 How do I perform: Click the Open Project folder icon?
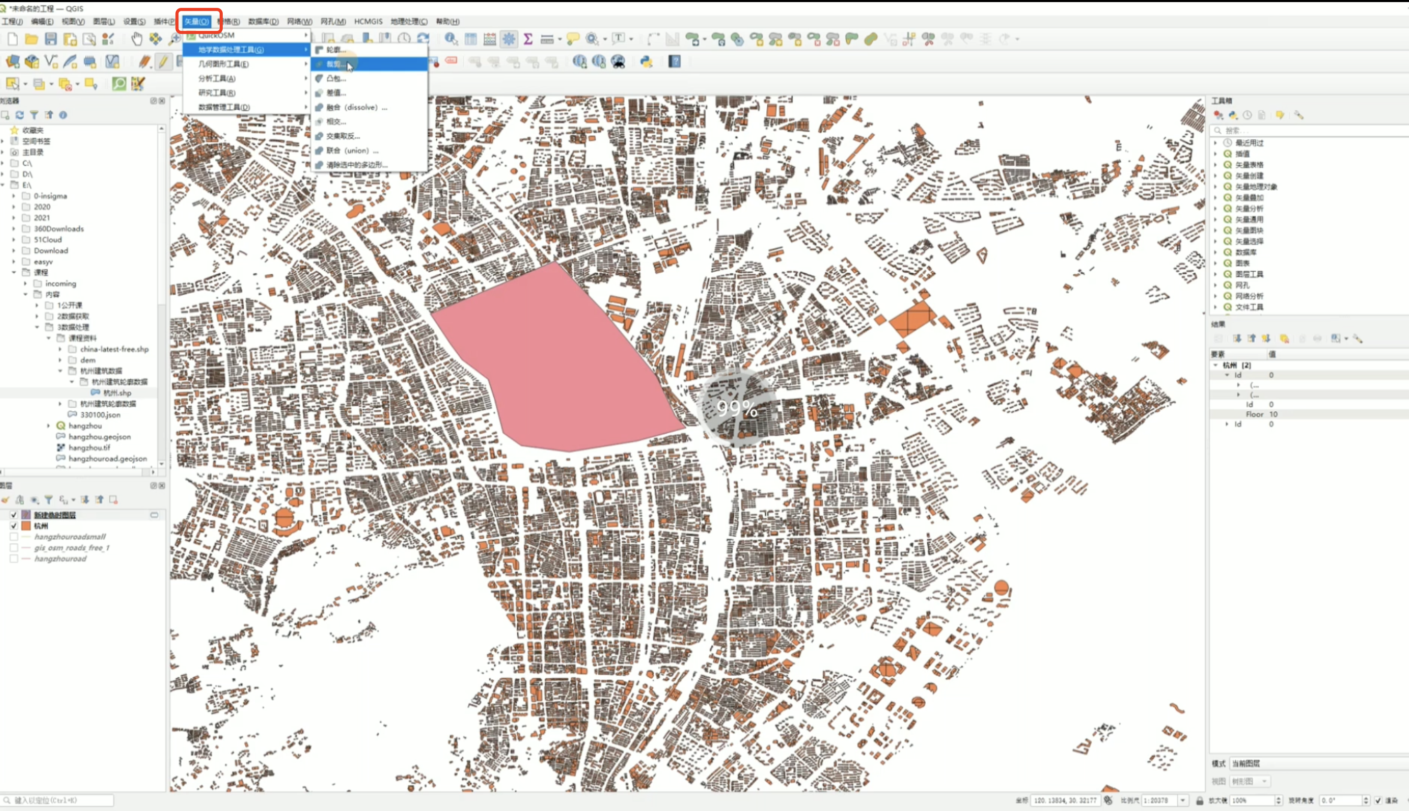pos(31,39)
